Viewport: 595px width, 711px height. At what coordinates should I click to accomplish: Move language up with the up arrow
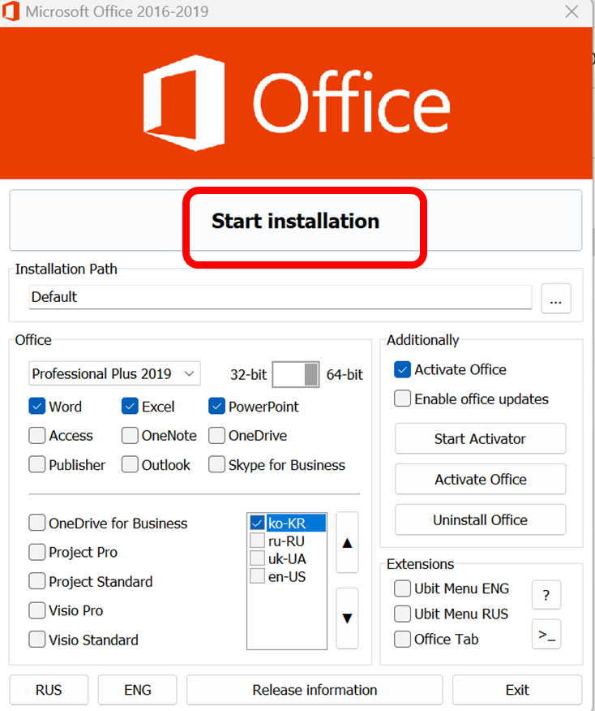(x=347, y=543)
